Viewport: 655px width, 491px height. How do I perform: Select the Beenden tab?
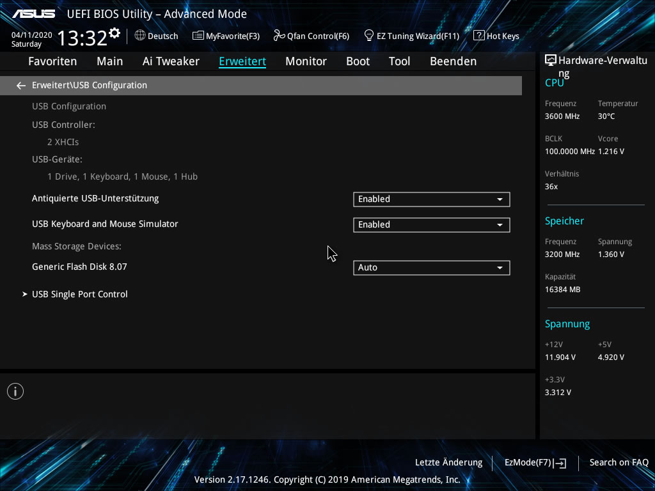pyautogui.click(x=454, y=61)
